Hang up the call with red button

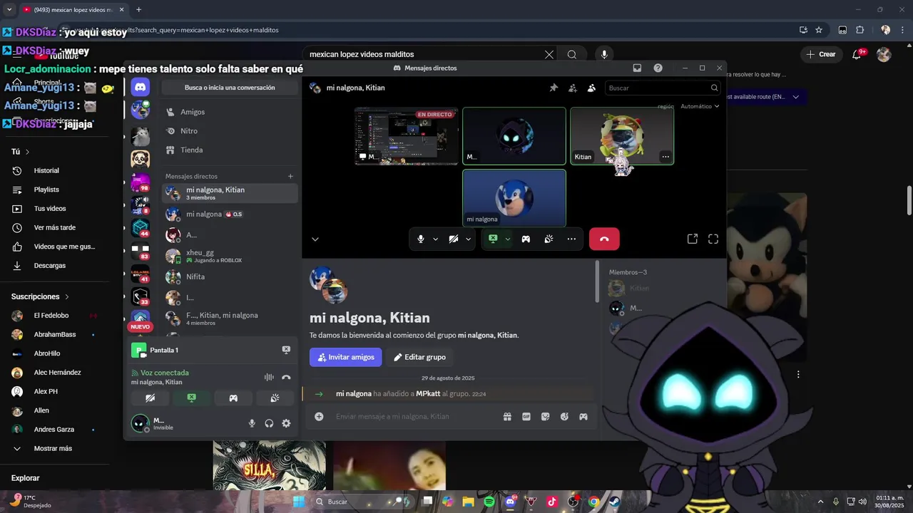coord(604,239)
